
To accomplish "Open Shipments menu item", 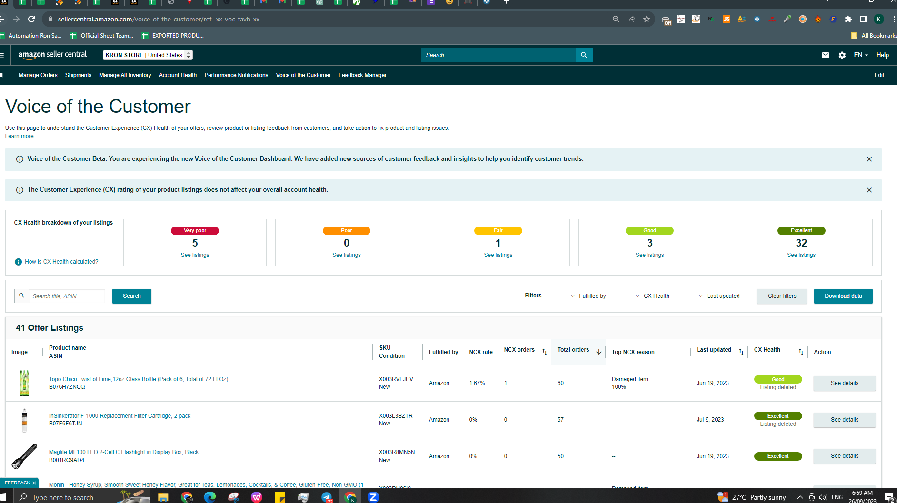I will tap(78, 75).
